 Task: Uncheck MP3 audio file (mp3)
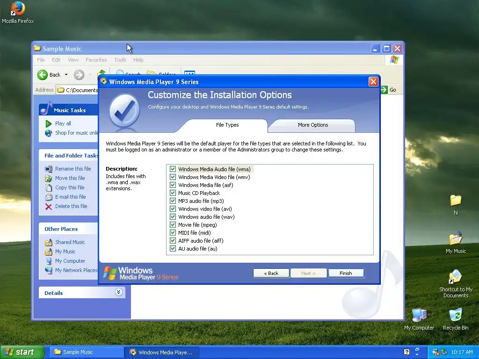tap(173, 201)
